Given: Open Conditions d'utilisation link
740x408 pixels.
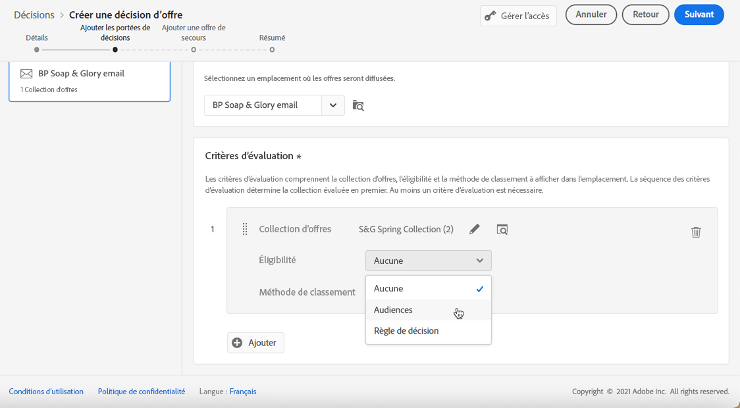Looking at the screenshot, I should 46,392.
